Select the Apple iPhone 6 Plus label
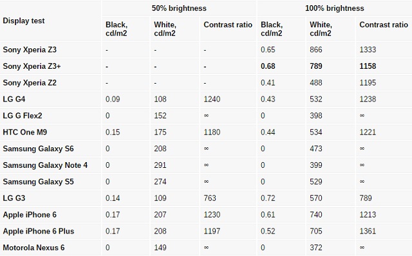The width and height of the screenshot is (412, 256). click(39, 231)
